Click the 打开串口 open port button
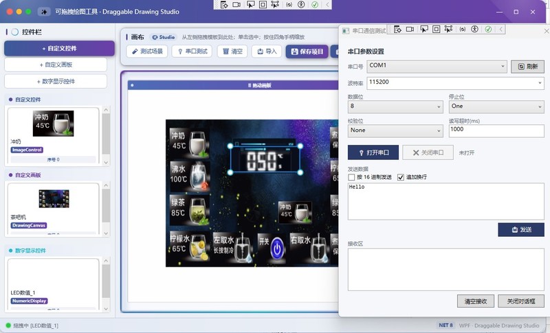Viewport: 550px width, 333px height. coord(373,152)
